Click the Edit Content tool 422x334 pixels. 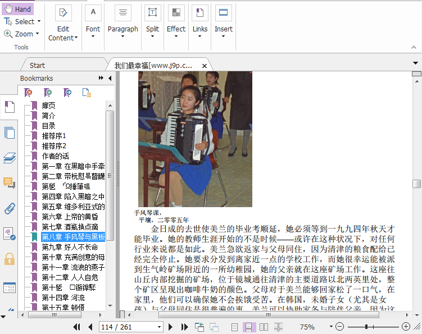point(63,22)
